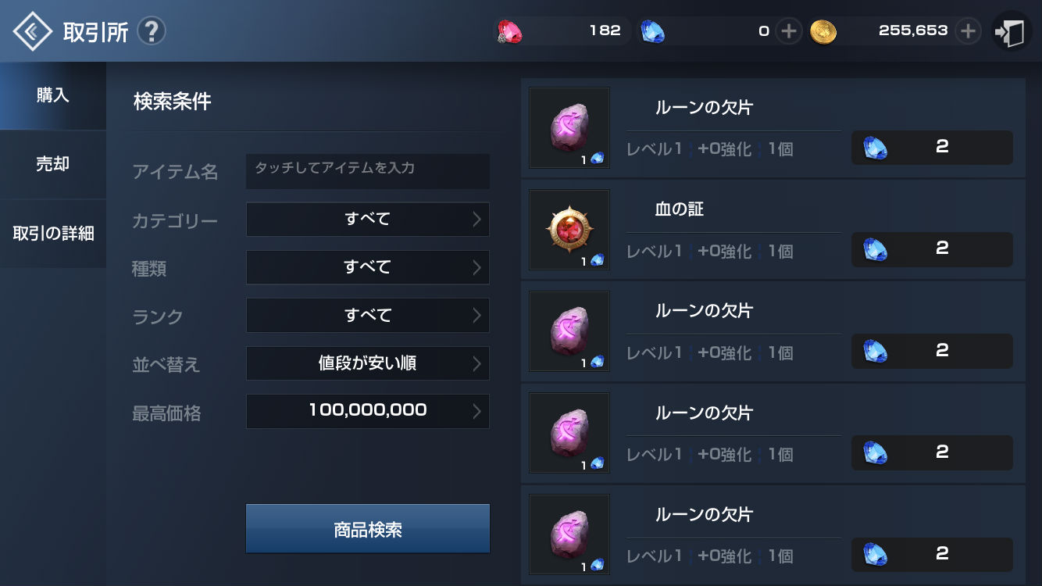Open the 最高価格 value selector
Image resolution: width=1042 pixels, height=586 pixels.
(x=368, y=411)
